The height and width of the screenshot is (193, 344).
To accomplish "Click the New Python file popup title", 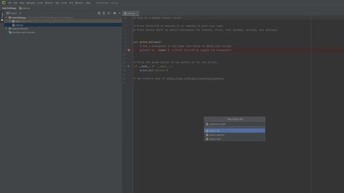I will tap(235, 119).
